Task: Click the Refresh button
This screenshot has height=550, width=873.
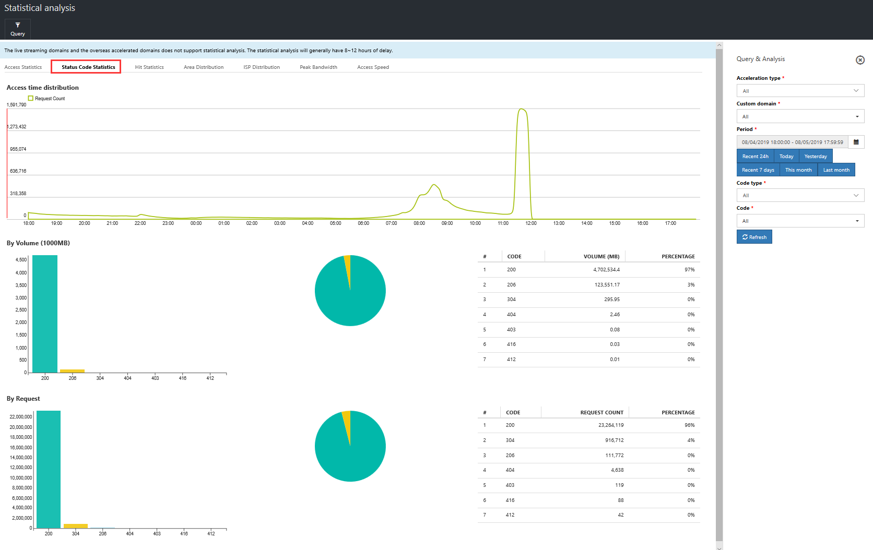Action: (x=754, y=237)
